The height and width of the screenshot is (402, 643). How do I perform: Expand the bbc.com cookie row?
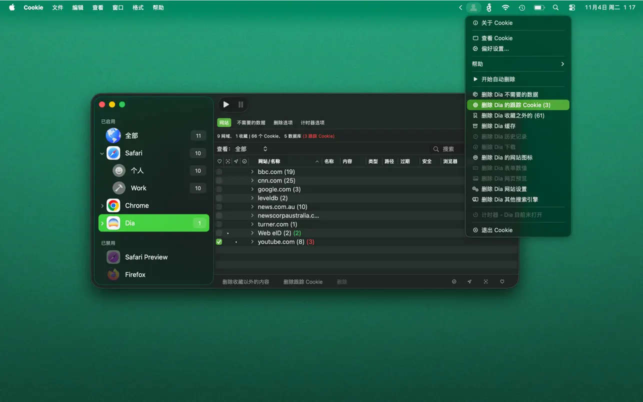point(252,172)
